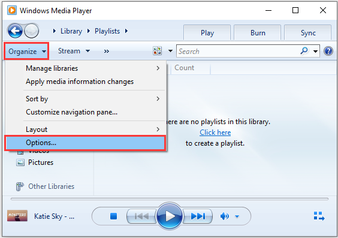
Task: Open the Sort by submenu
Action: point(86,99)
